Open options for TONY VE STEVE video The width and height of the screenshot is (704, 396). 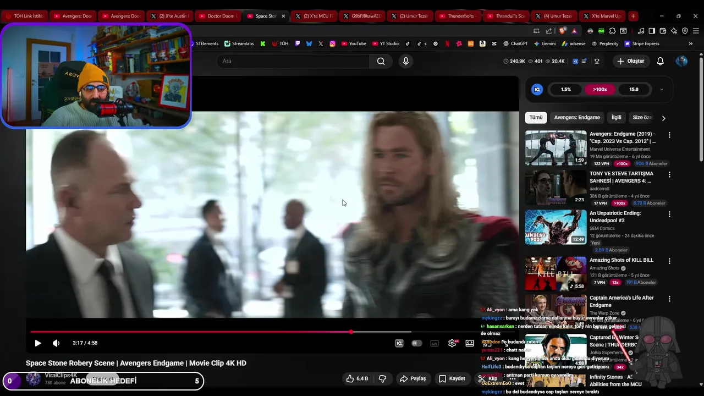[669, 175]
